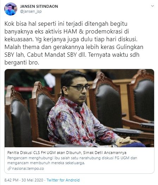The width and height of the screenshot is (158, 185).
Task: Open the Twitter for Android source link
Action: (x=63, y=180)
